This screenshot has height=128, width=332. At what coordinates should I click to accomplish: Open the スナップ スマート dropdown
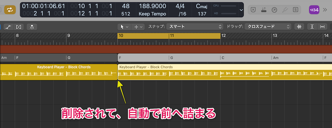point(195,27)
